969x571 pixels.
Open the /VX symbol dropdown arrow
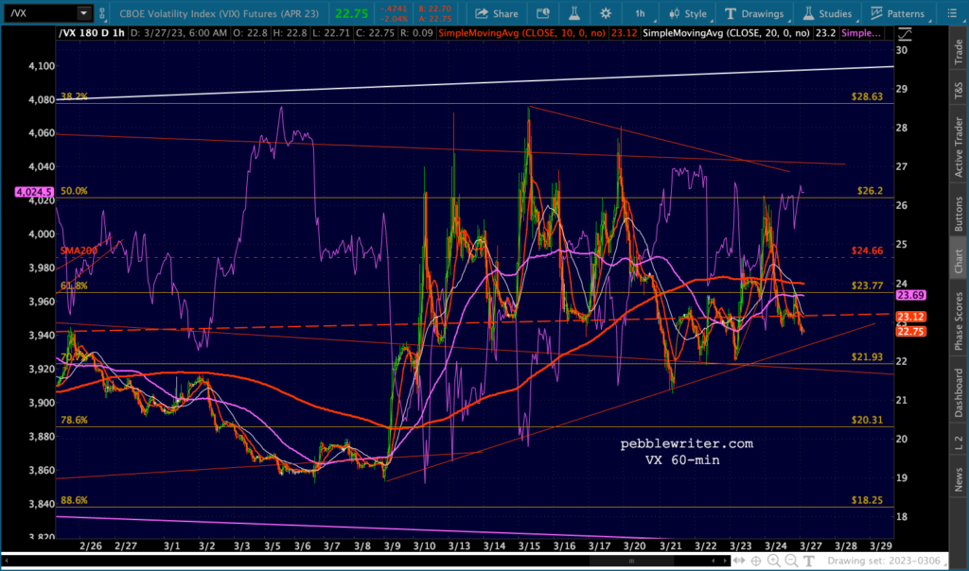(x=83, y=13)
